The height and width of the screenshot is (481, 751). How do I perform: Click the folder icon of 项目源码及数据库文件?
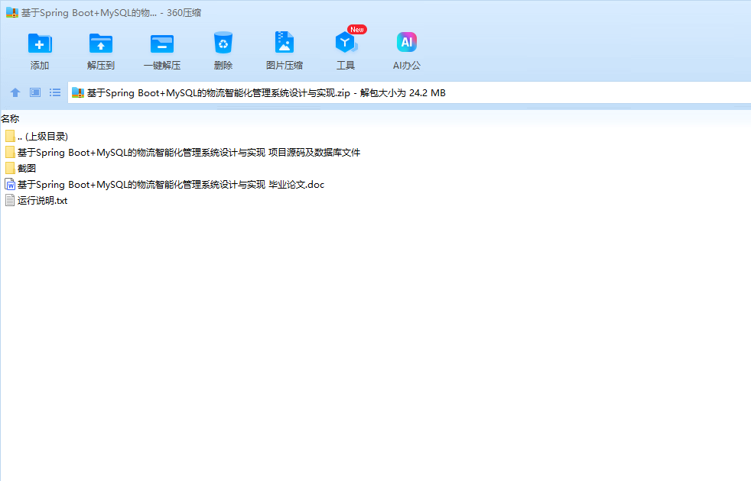tap(10, 153)
